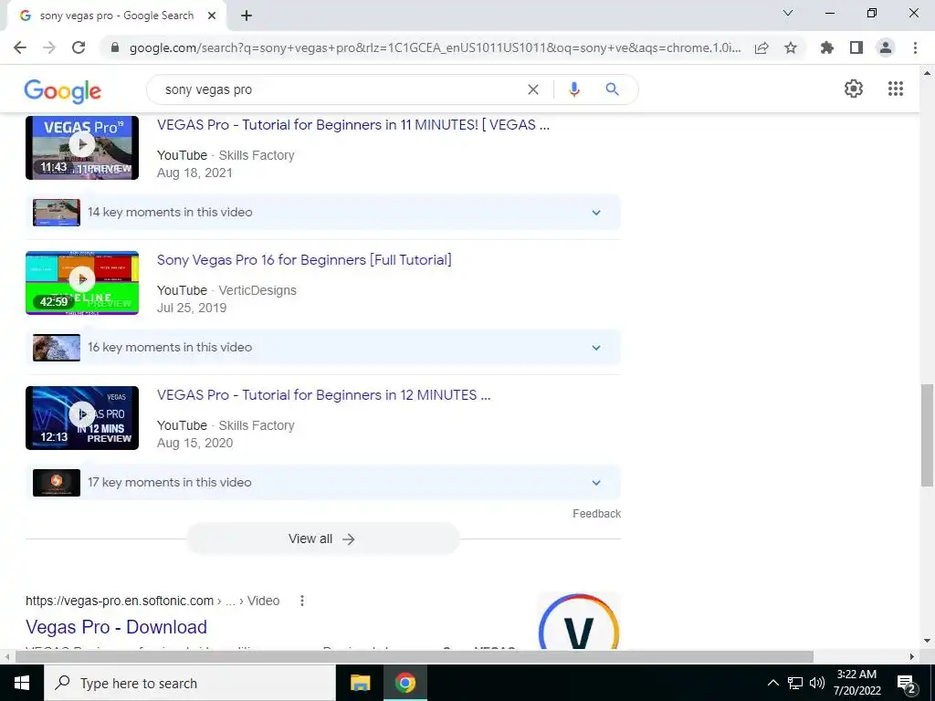Click the scroll down arrow
The image size is (935, 701).
pyautogui.click(x=927, y=642)
